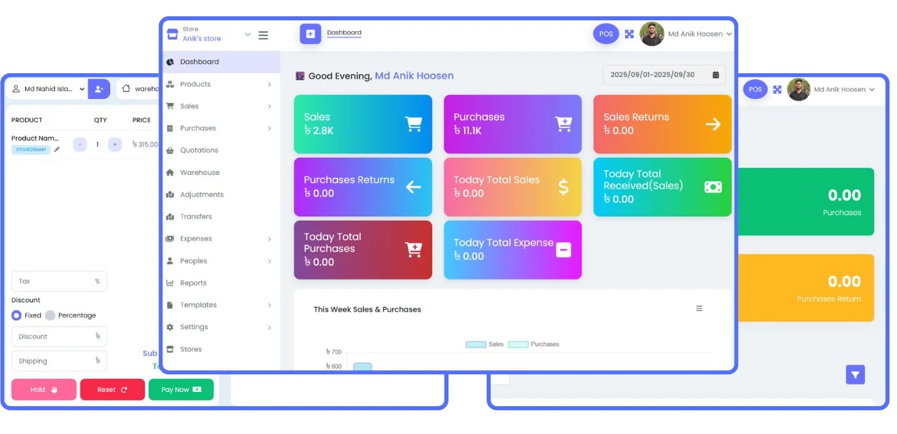Select the Percentage discount radio button
The image size is (897, 434).
coord(50,315)
